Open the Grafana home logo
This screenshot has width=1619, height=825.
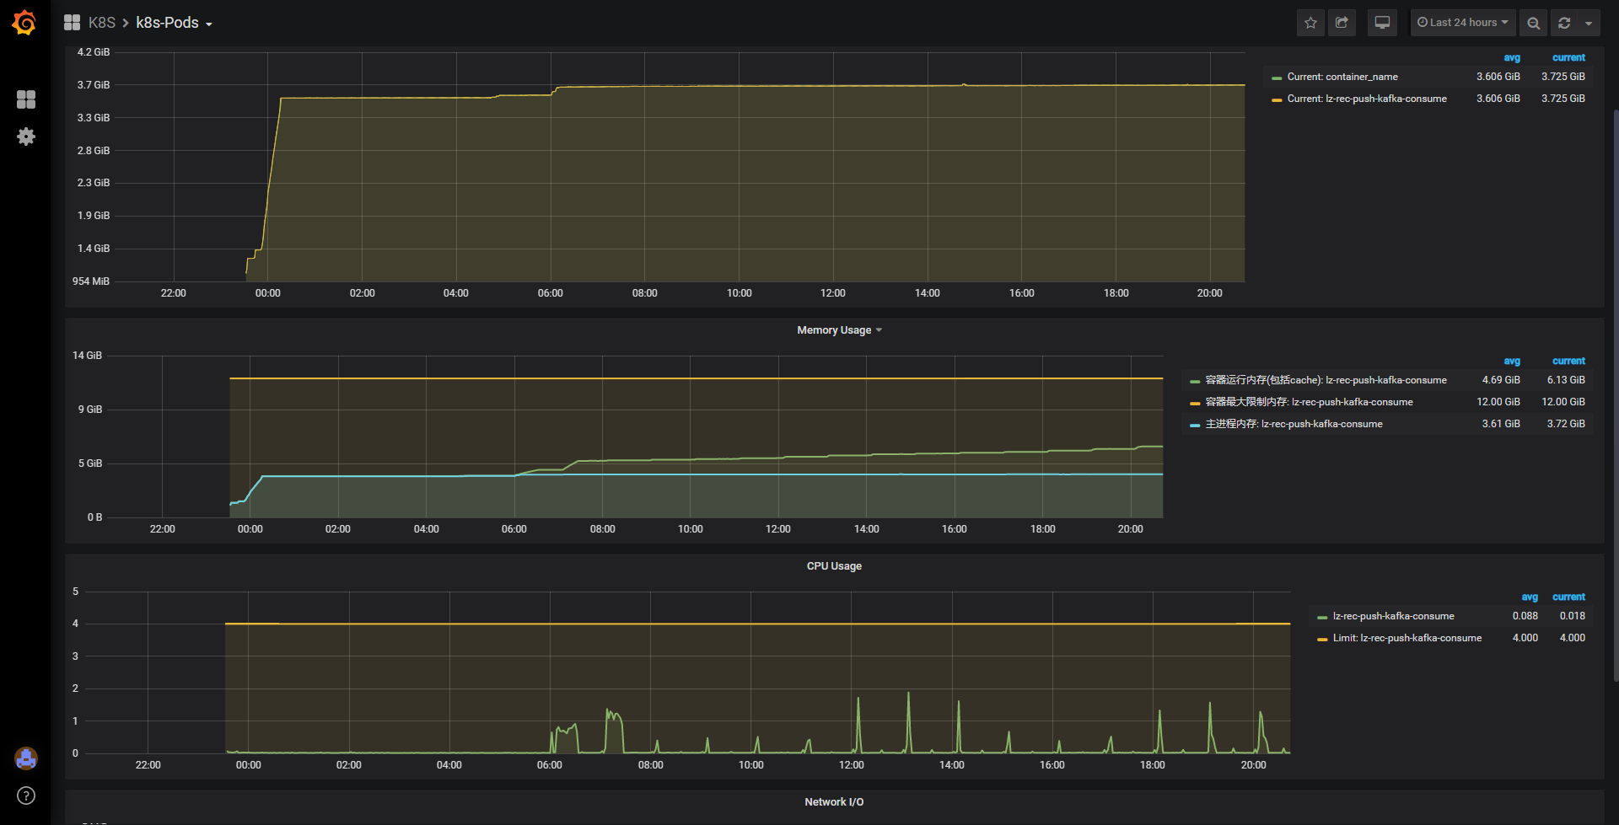(x=24, y=23)
